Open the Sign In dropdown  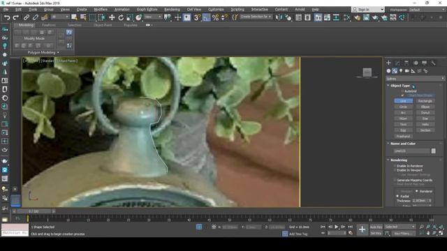tap(368, 9)
